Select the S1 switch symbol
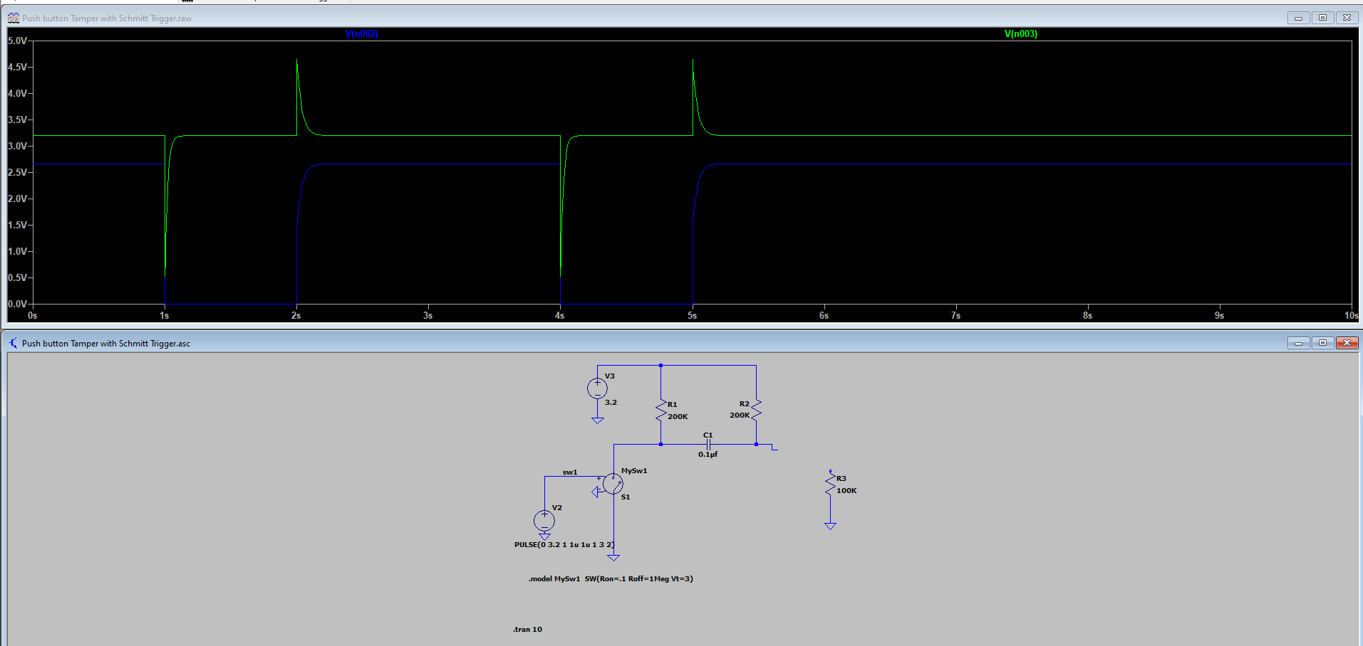1363x646 pixels. click(x=613, y=484)
